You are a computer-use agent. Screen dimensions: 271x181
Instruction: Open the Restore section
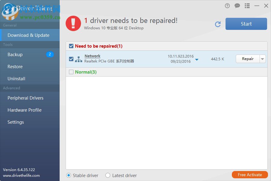tap(30, 67)
